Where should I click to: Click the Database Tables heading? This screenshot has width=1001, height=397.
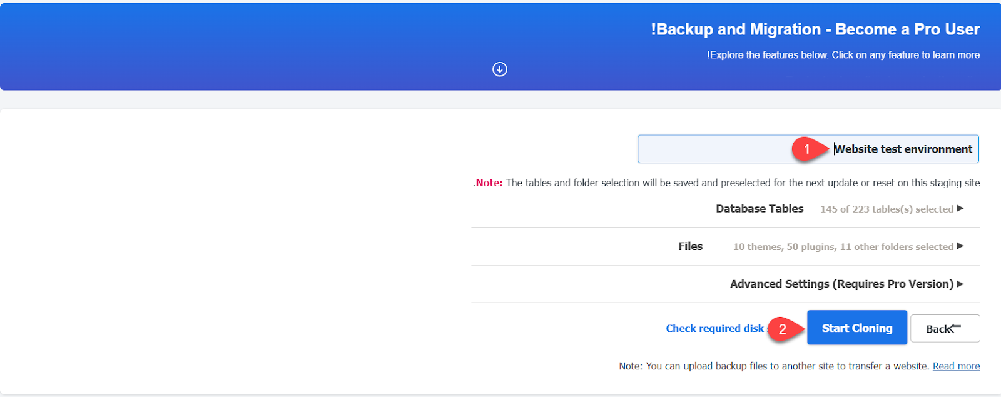pos(760,209)
